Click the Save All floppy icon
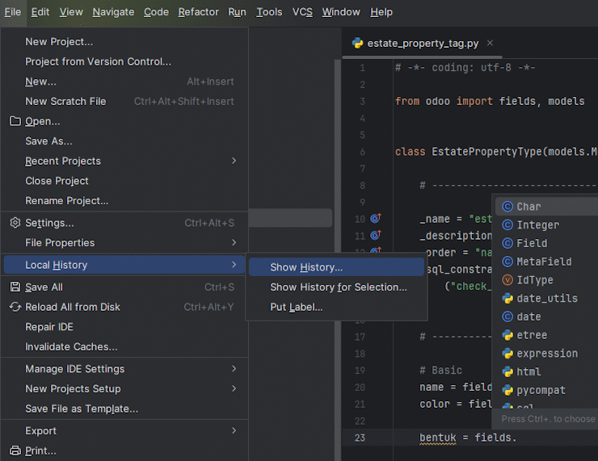Viewport: 598px width, 461px height. point(15,287)
